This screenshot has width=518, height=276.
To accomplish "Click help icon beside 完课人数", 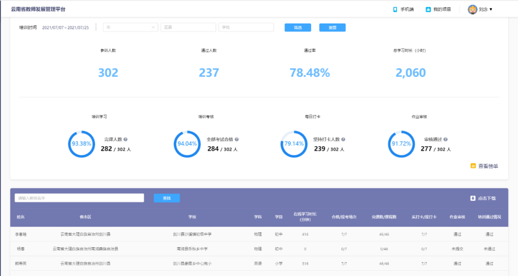I will (x=126, y=139).
